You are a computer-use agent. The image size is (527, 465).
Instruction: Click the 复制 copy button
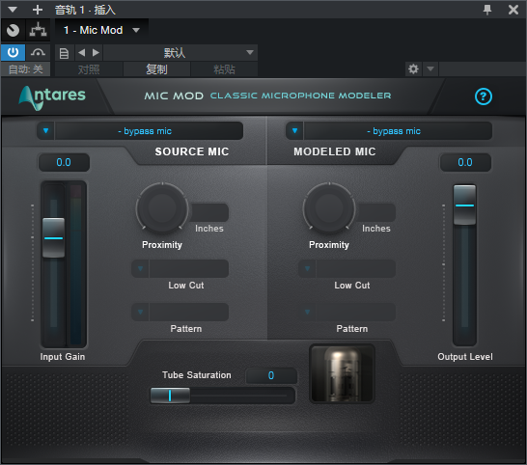(156, 69)
